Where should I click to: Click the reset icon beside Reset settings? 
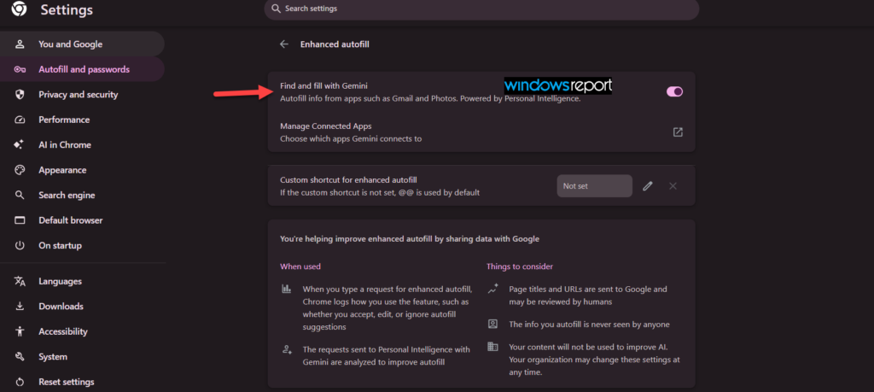click(20, 382)
